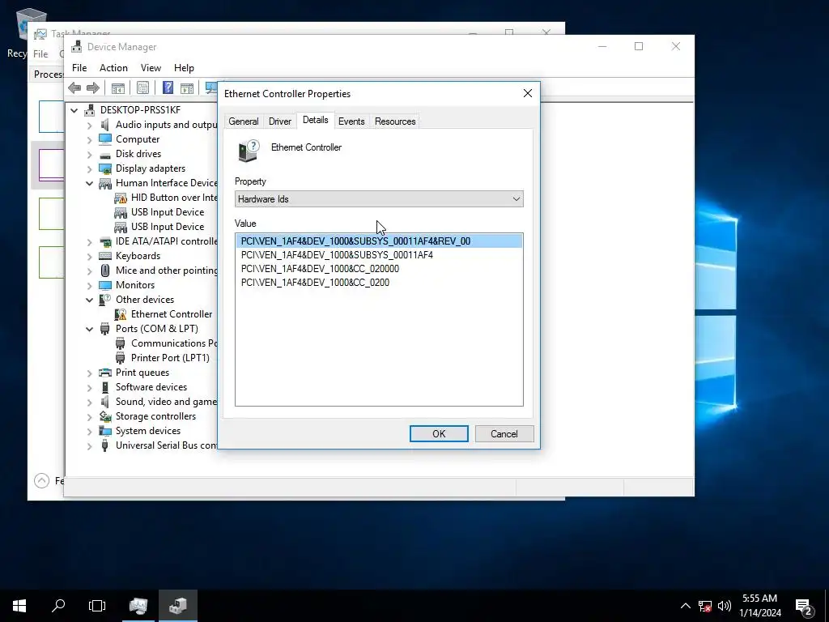This screenshot has height=622, width=829.
Task: Expand the Computer category
Action: 89,139
